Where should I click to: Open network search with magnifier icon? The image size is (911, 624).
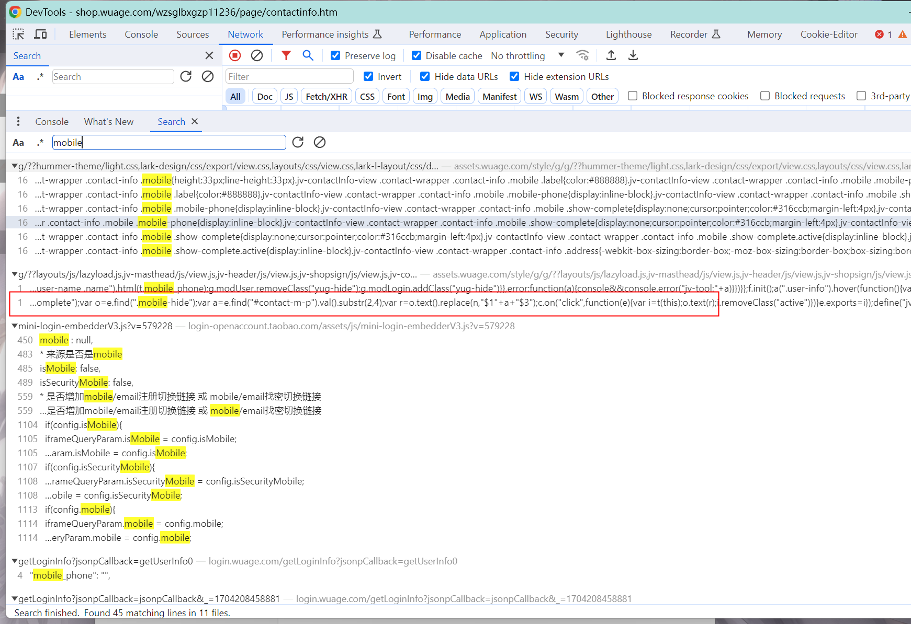[308, 55]
